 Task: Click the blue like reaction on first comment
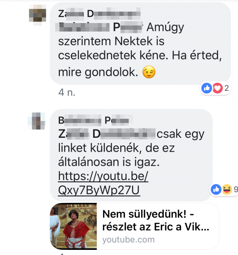207,88
